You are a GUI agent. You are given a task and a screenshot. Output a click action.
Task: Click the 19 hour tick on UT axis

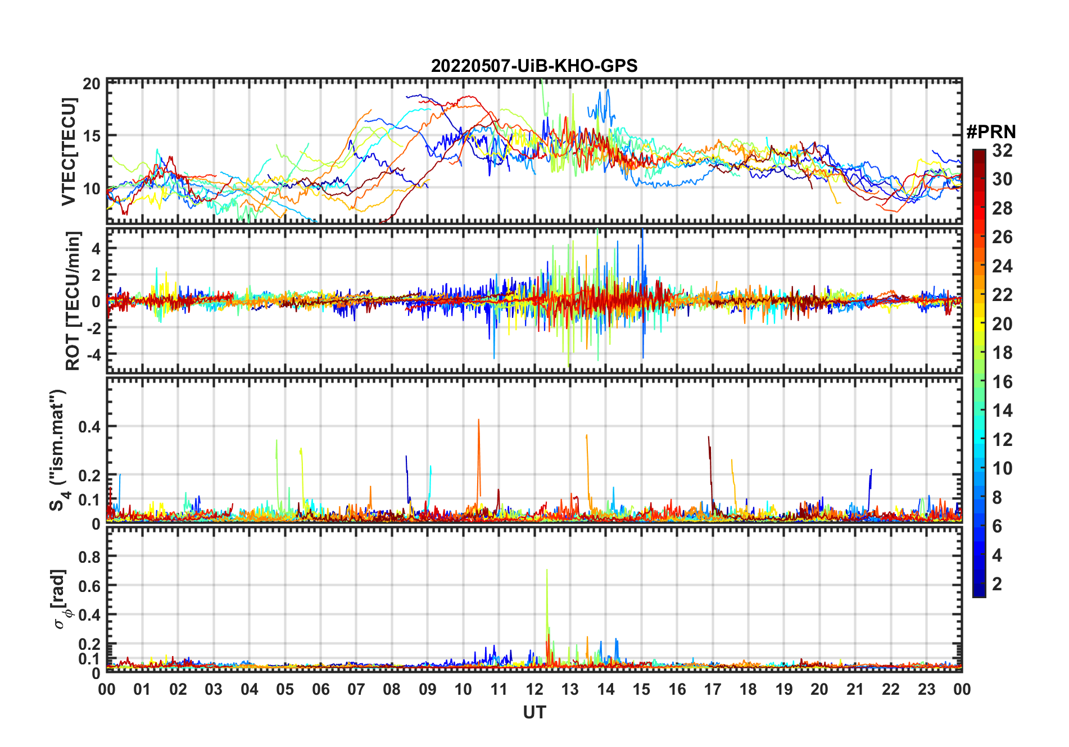point(784,689)
